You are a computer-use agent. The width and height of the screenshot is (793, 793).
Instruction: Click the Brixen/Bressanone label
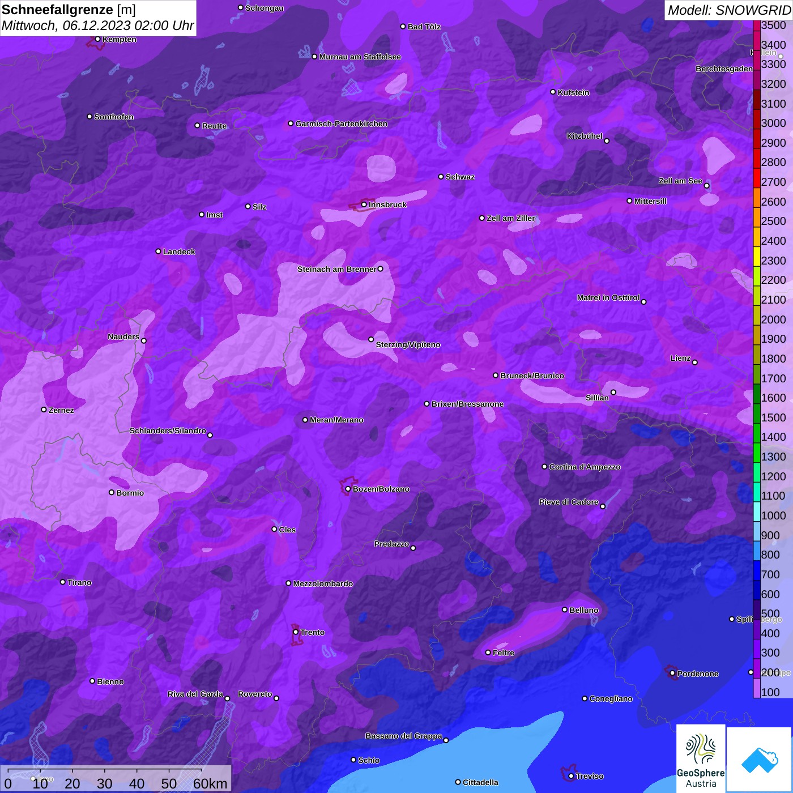[467, 404]
